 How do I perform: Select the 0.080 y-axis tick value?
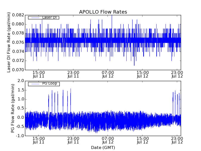[18, 24]
